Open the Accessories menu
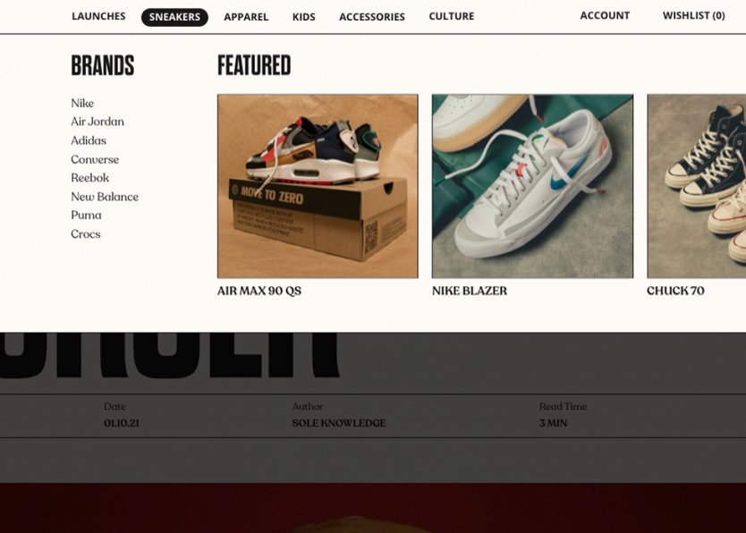Viewport: 746px width, 533px height. [371, 17]
